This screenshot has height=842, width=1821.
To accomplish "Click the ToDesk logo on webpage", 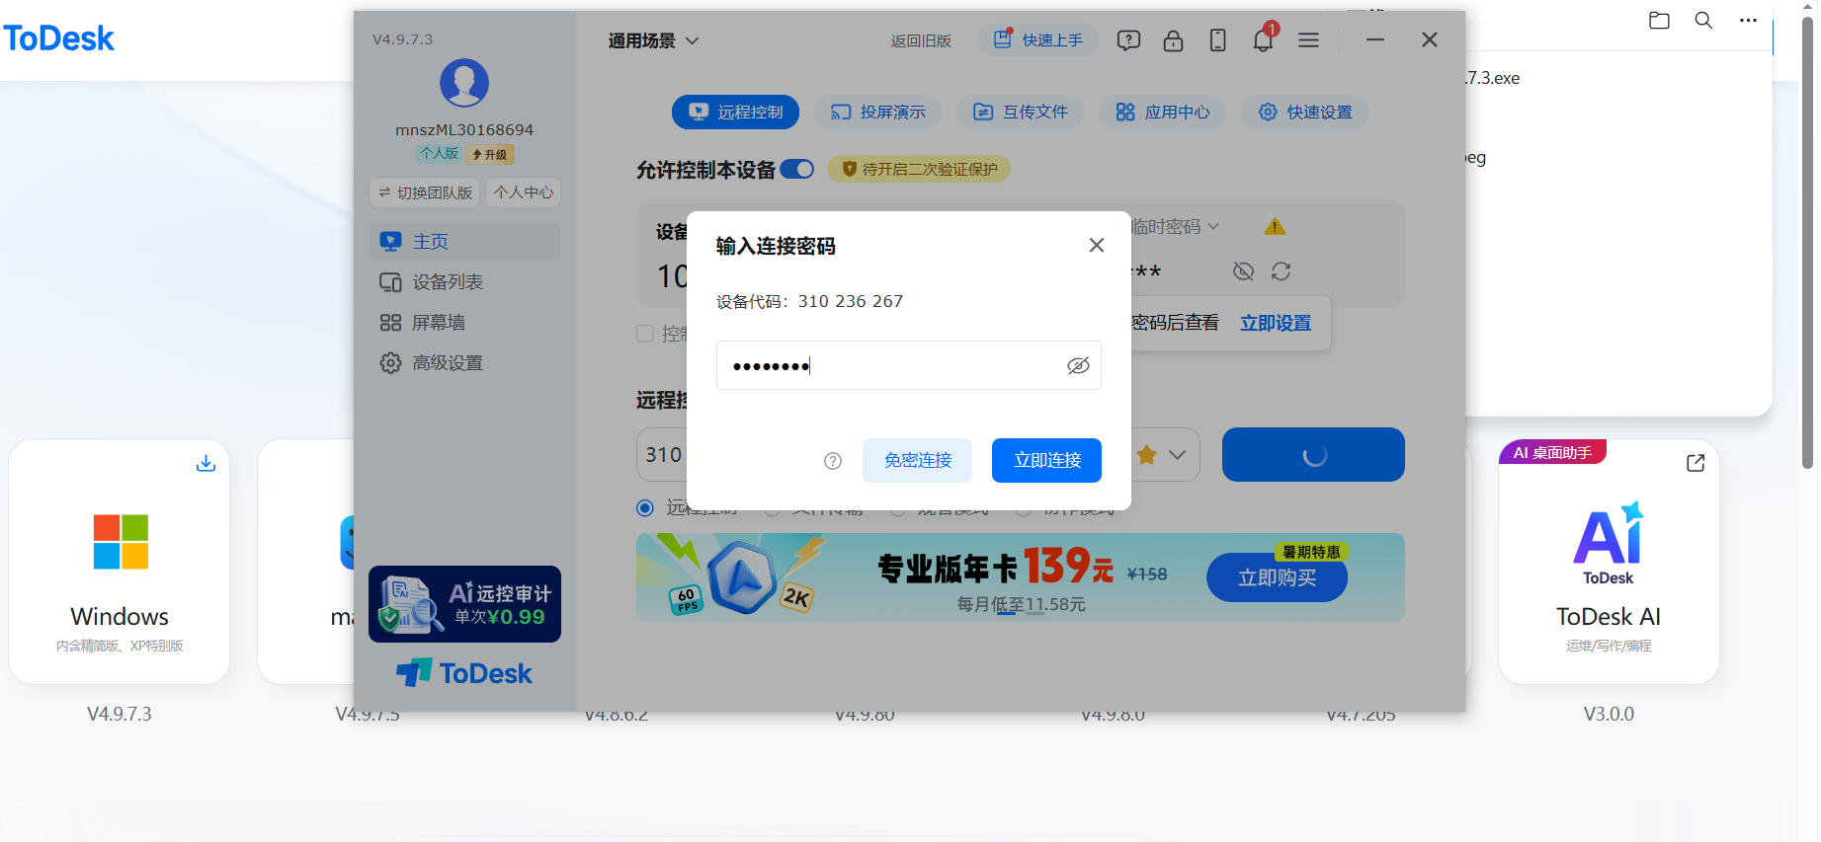I will point(58,38).
